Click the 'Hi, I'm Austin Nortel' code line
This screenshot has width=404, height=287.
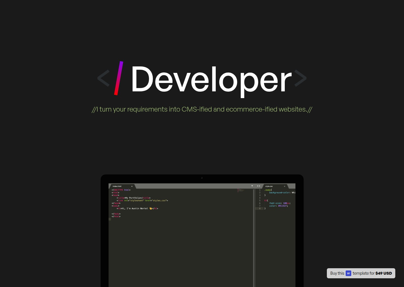[x=137, y=209]
